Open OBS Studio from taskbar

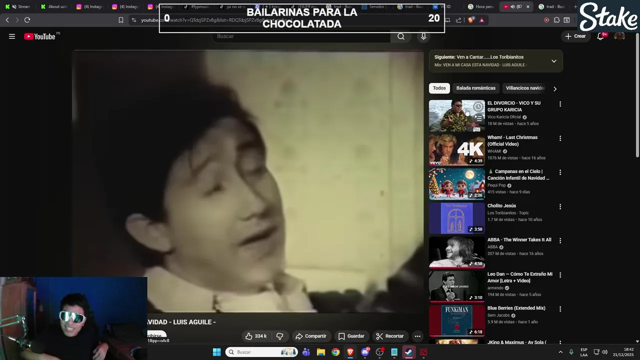[379, 352]
